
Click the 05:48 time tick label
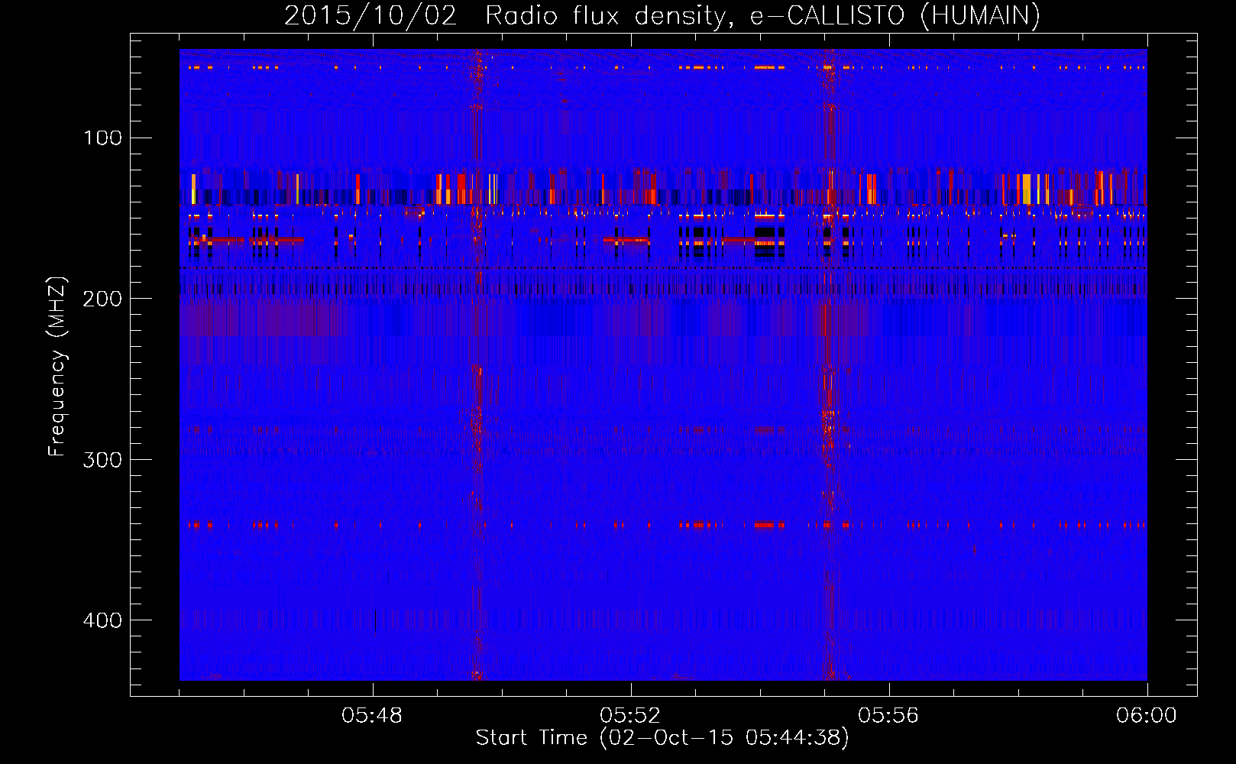coord(372,716)
